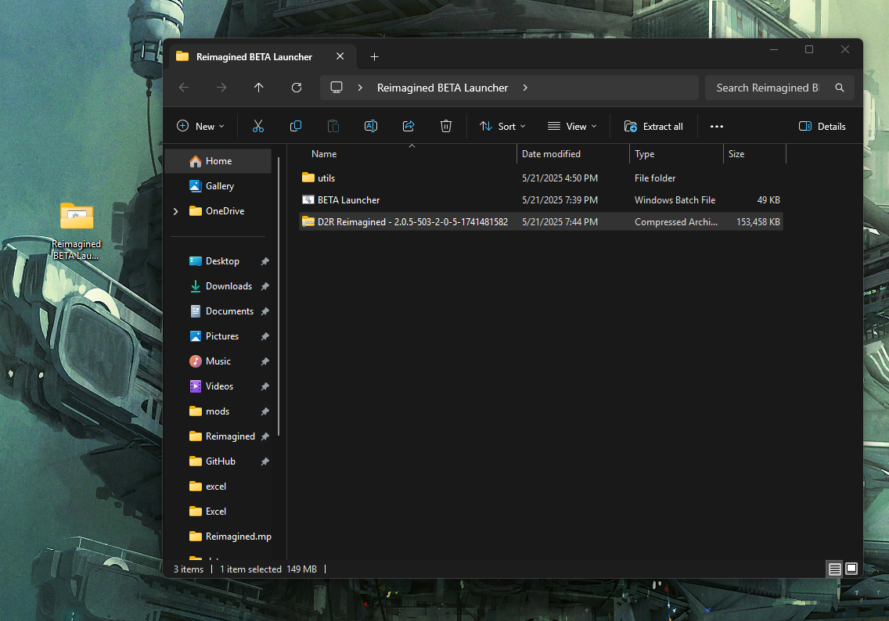Screen dimensions: 889x621
Task: Add a new tab with plus button
Action: coord(374,56)
